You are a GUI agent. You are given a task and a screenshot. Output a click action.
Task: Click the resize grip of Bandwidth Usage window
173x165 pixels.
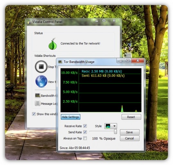[x=142, y=149]
